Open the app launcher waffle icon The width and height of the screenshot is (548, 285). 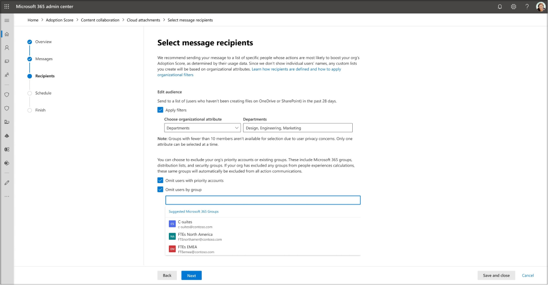click(7, 6)
